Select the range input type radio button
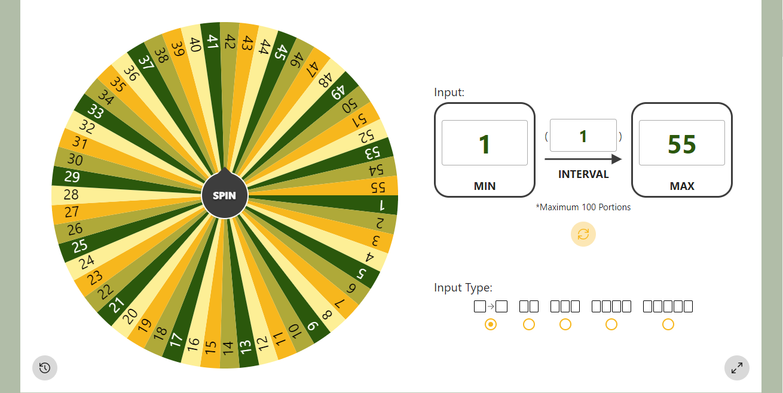 491,324
